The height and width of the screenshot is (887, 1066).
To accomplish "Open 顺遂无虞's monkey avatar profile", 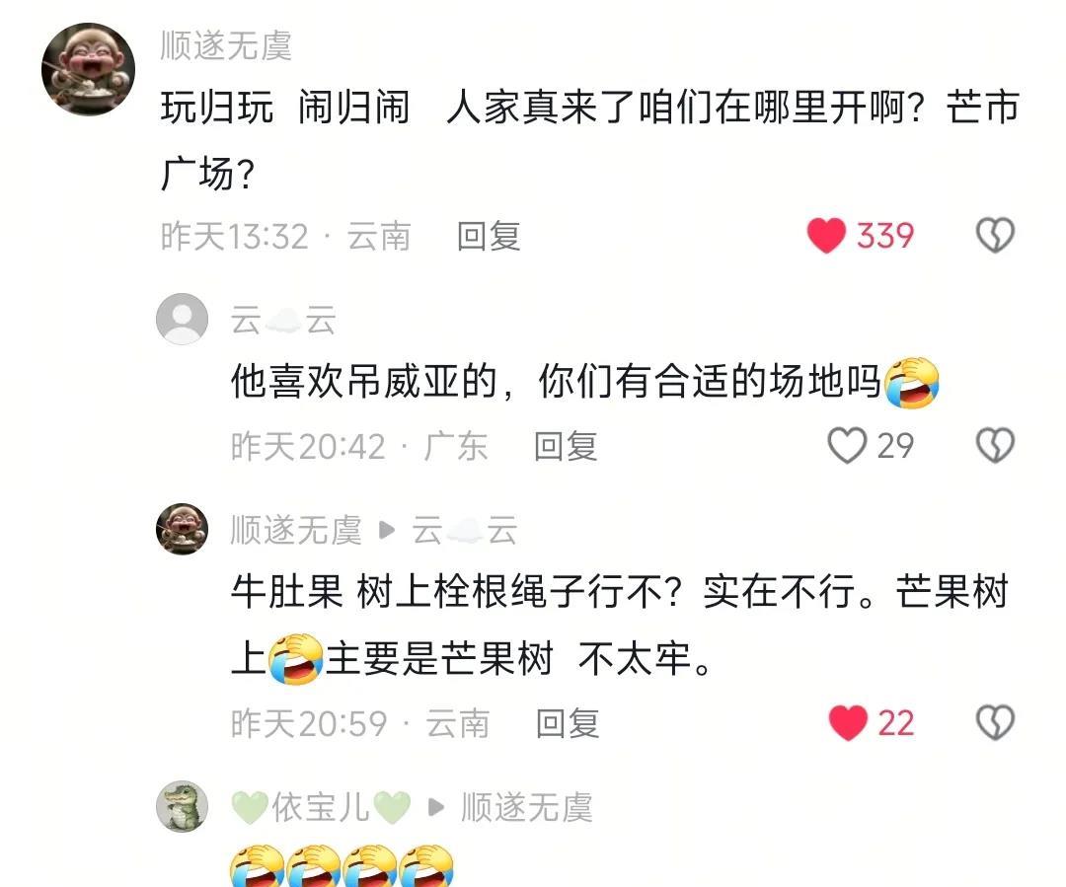I will click(x=89, y=69).
